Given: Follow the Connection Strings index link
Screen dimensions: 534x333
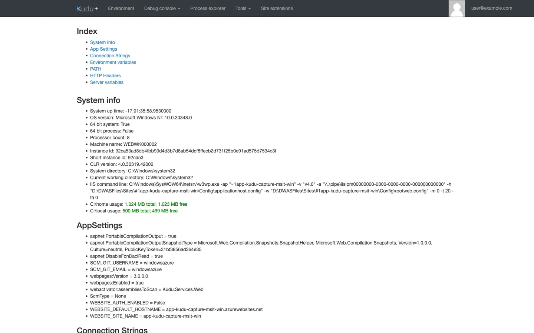Looking at the screenshot, I should 110,55.
